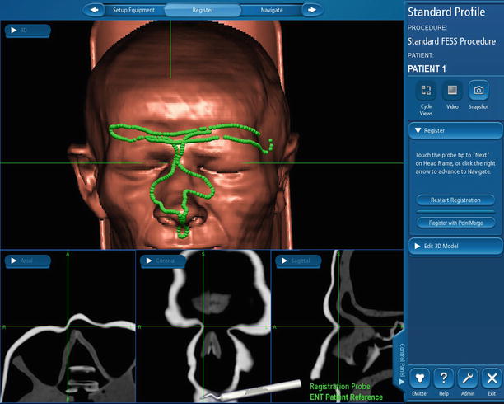This screenshot has width=504, height=404.
Task: Click the Exit X icon
Action: point(491,378)
